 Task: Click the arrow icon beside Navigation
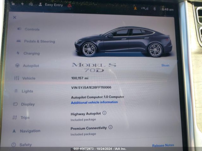[14, 131]
